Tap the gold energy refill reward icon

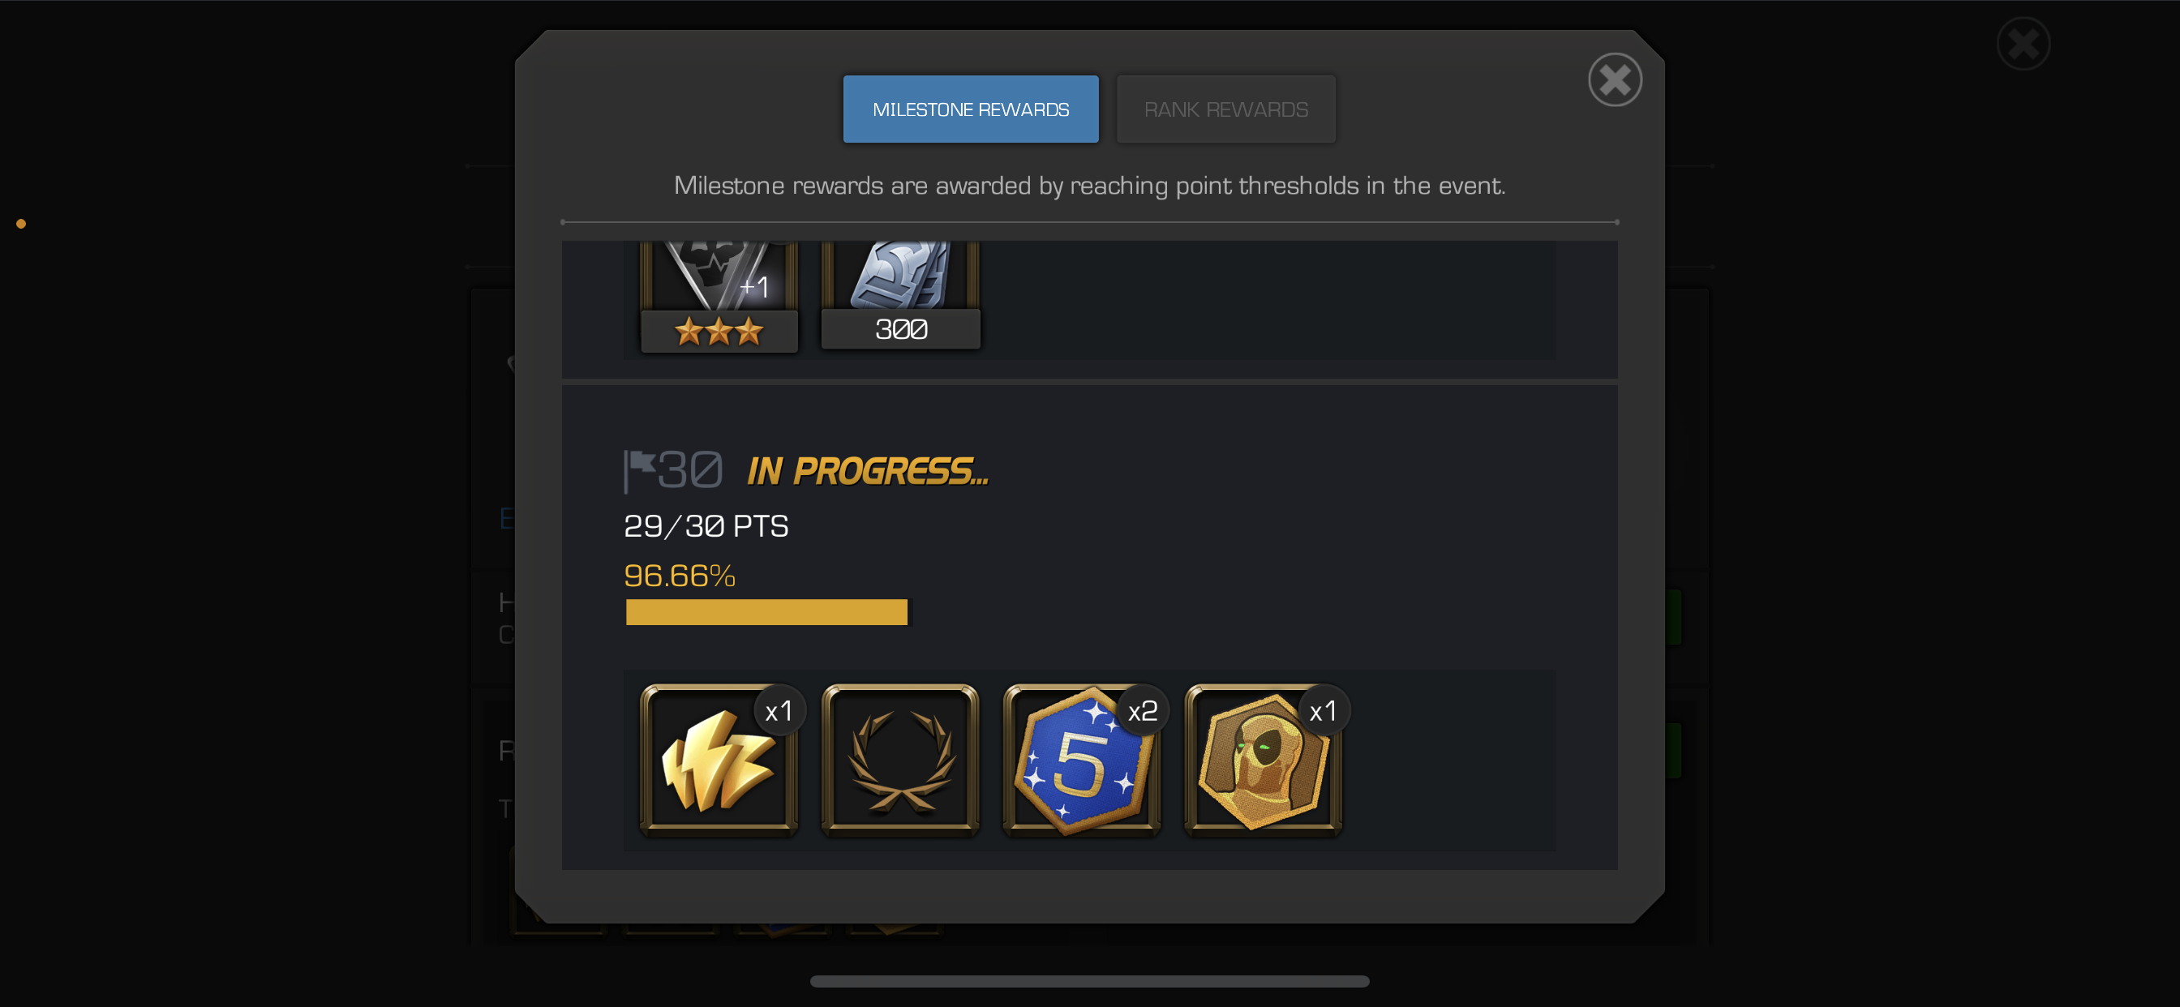coord(719,760)
